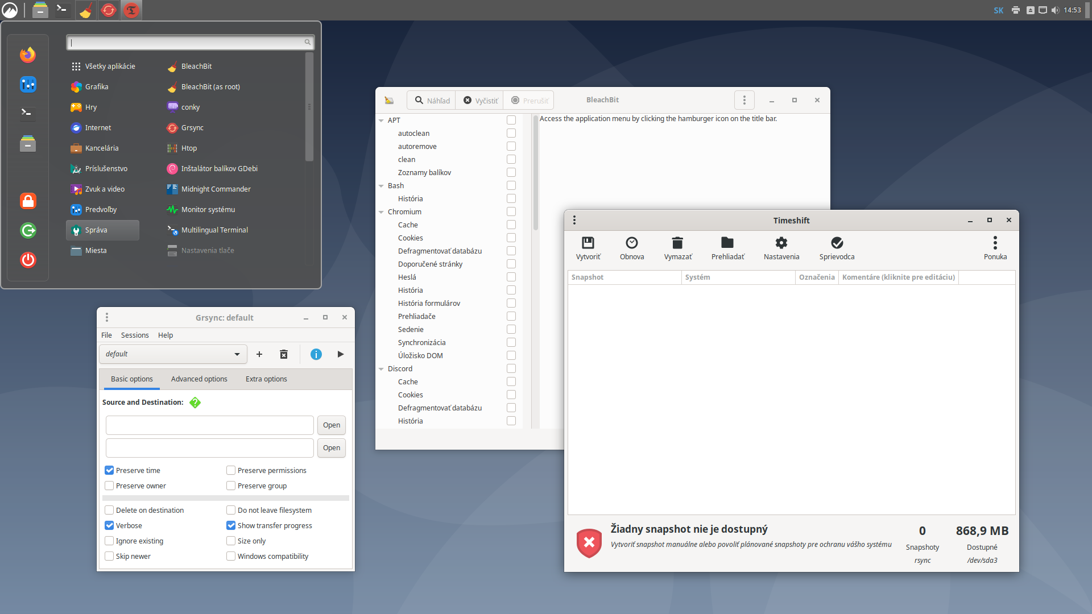Switch to Extra options tab

click(x=266, y=379)
